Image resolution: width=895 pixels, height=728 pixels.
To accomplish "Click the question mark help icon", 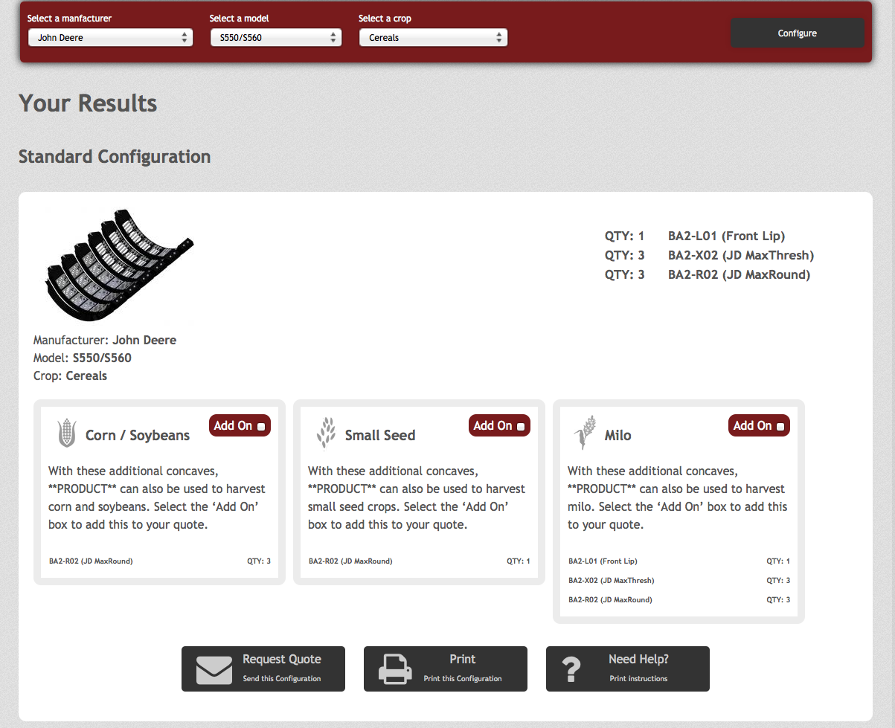I will [x=571, y=669].
